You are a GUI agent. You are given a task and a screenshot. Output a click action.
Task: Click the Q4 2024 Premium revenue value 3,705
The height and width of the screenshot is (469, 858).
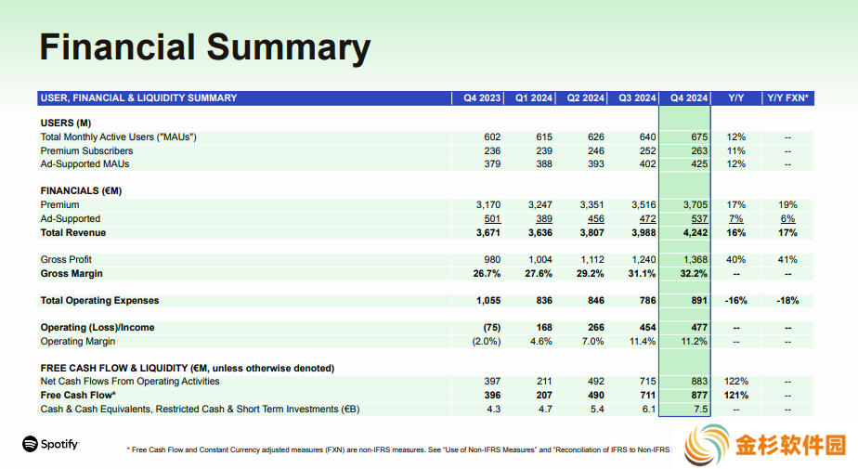click(695, 204)
